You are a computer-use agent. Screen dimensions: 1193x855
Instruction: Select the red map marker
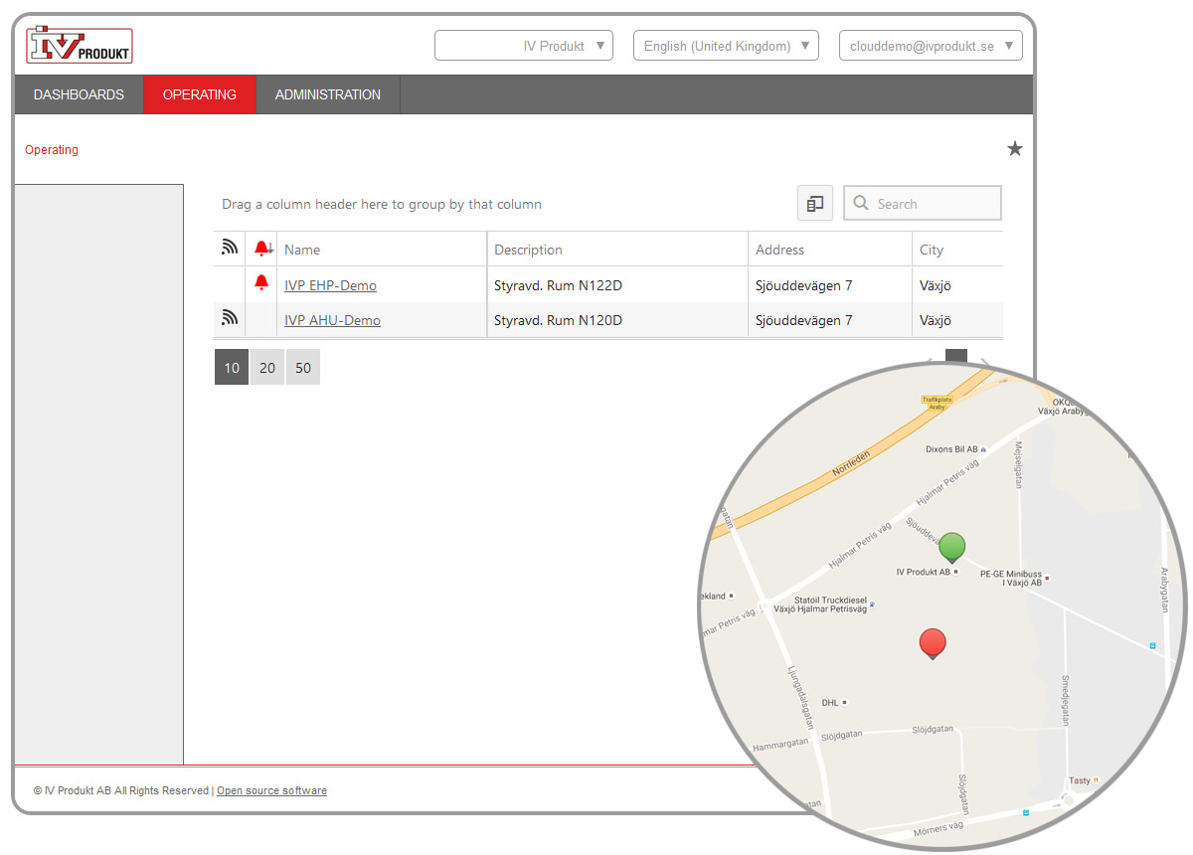[x=932, y=644]
